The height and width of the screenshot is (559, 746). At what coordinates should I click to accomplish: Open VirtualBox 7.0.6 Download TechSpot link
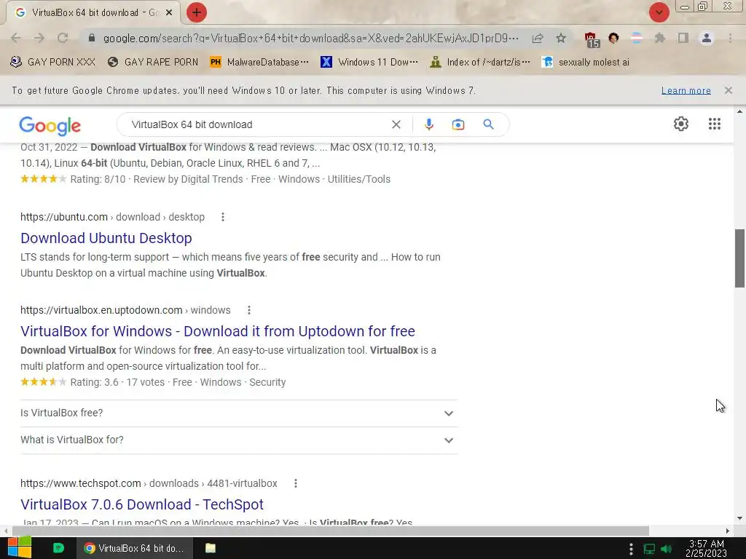click(x=142, y=504)
